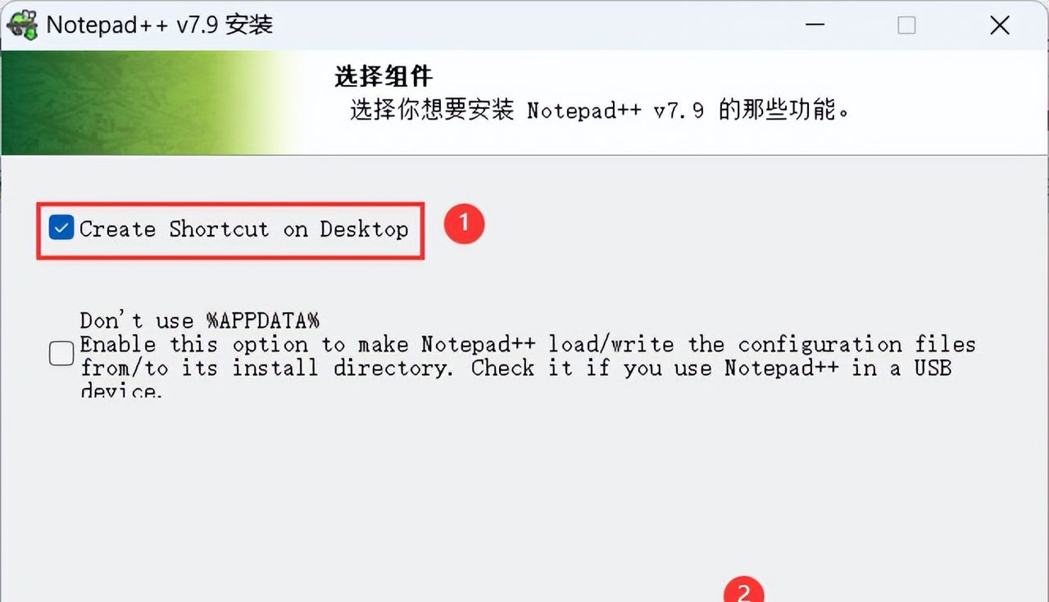Image resolution: width=1049 pixels, height=602 pixels.
Task: Close the Notepad++ v7.9 installer window
Action: [999, 25]
